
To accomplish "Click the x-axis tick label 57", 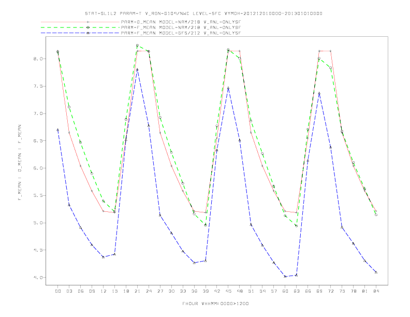I will (274, 291).
